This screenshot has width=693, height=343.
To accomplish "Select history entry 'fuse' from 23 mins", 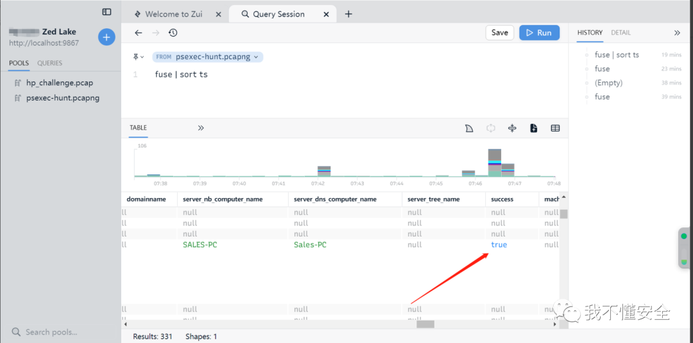I will pos(603,69).
